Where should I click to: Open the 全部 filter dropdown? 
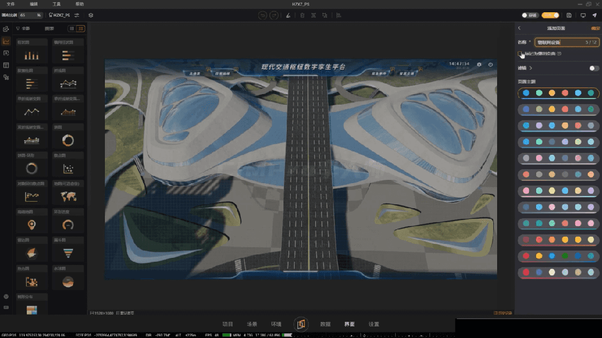(23, 28)
